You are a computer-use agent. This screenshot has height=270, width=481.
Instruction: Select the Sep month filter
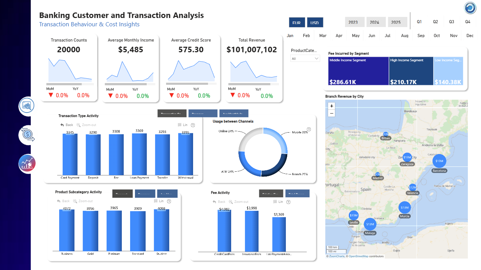(421, 36)
